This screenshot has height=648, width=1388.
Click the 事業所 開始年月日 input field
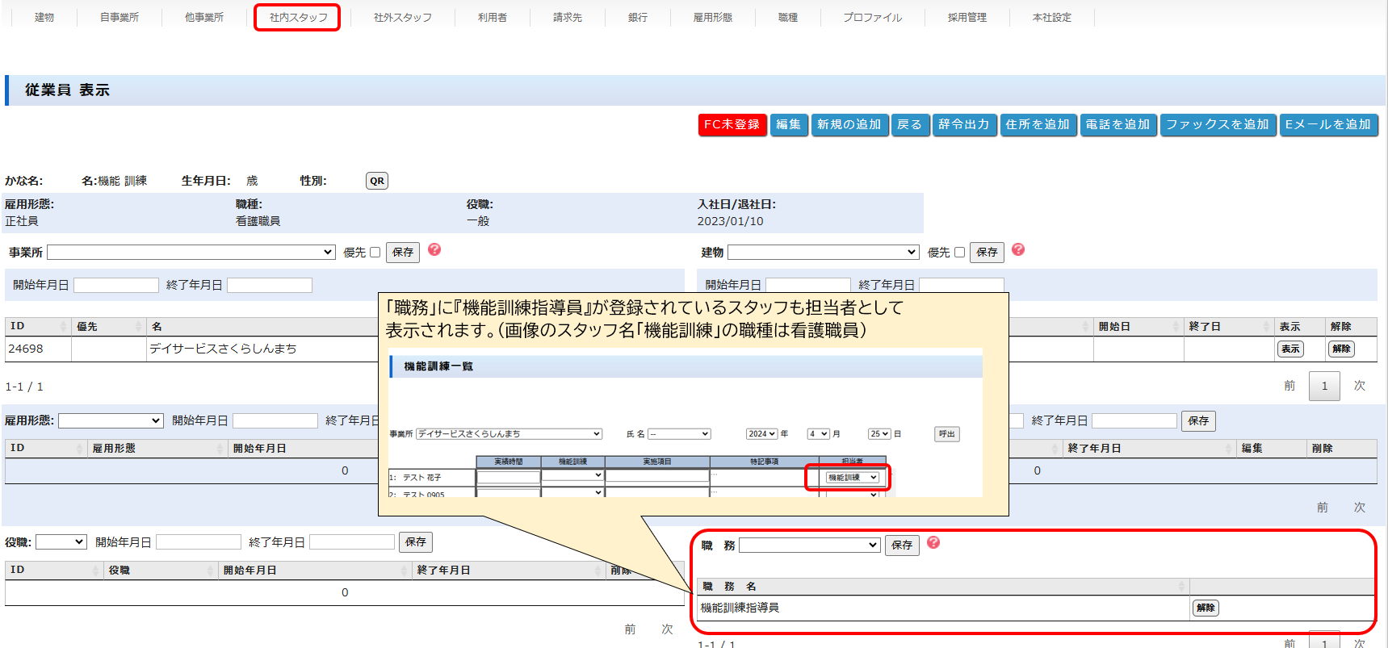(x=116, y=286)
